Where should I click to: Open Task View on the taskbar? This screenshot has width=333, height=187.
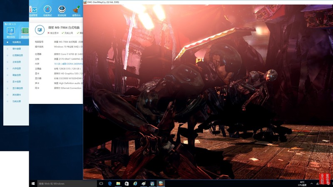pos(101,184)
